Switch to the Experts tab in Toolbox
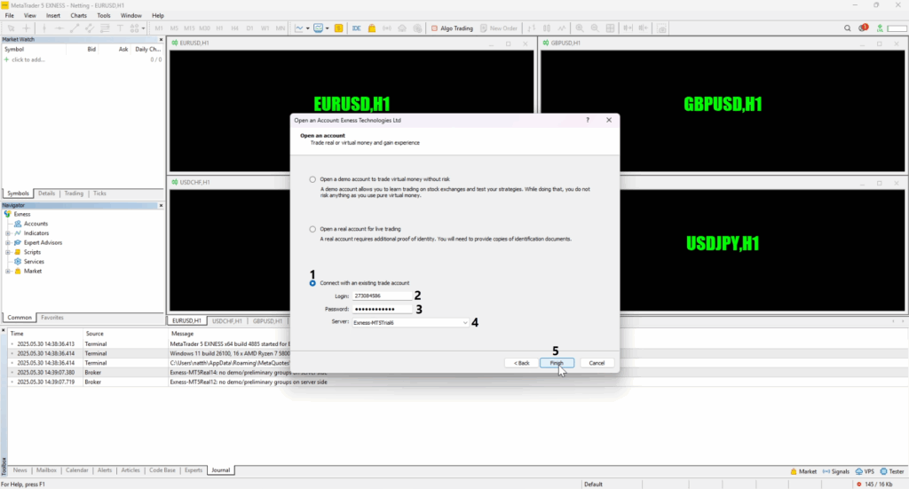 [193, 470]
